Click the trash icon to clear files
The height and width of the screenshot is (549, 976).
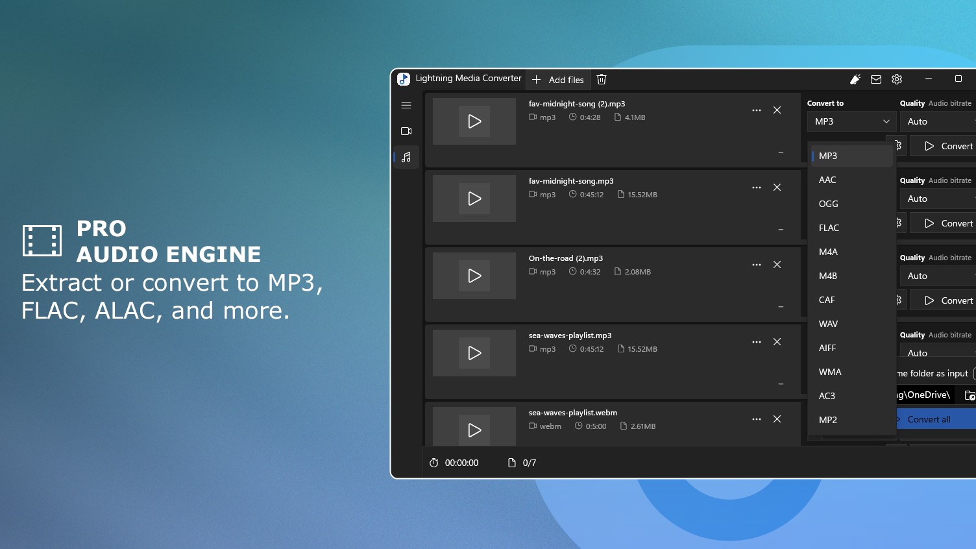602,79
